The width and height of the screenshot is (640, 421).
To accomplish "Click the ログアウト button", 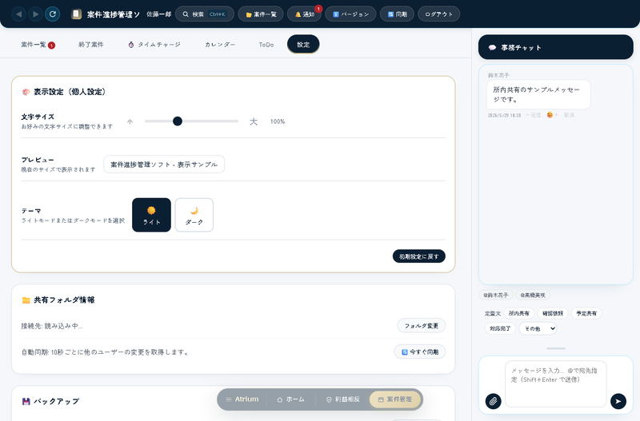I will pos(438,14).
